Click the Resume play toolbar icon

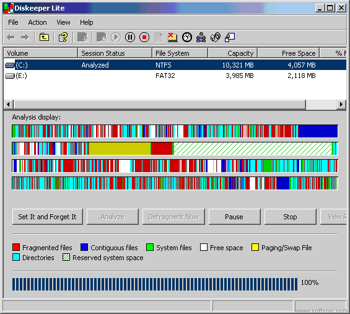click(116, 37)
